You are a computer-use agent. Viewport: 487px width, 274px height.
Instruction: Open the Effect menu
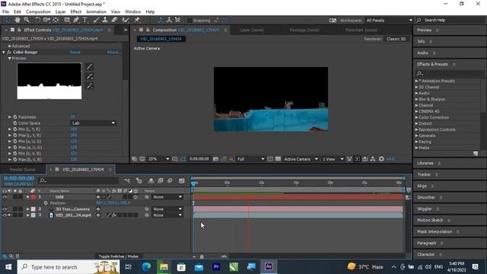tap(76, 11)
